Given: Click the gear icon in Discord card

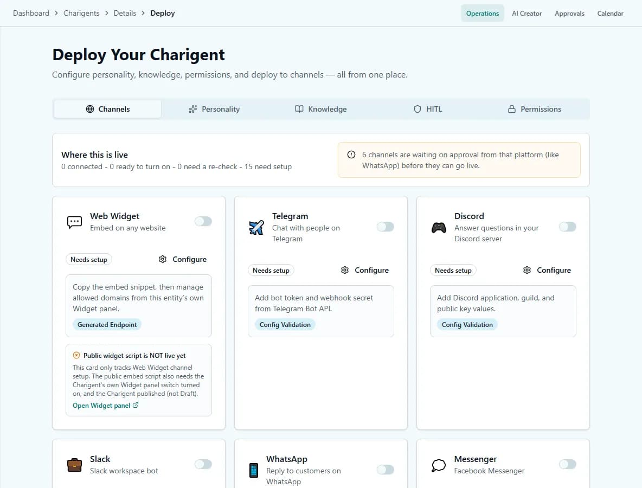Looking at the screenshot, I should click(527, 270).
